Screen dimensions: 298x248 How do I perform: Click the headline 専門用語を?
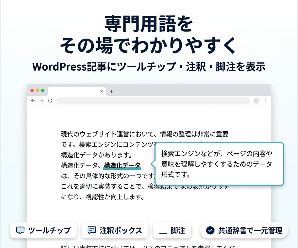pyautogui.click(x=149, y=24)
